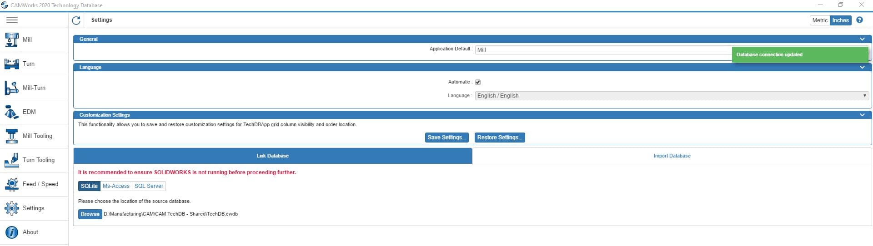The width and height of the screenshot is (873, 246).
Task: Collapse the Language section chevron
Action: 862,68
